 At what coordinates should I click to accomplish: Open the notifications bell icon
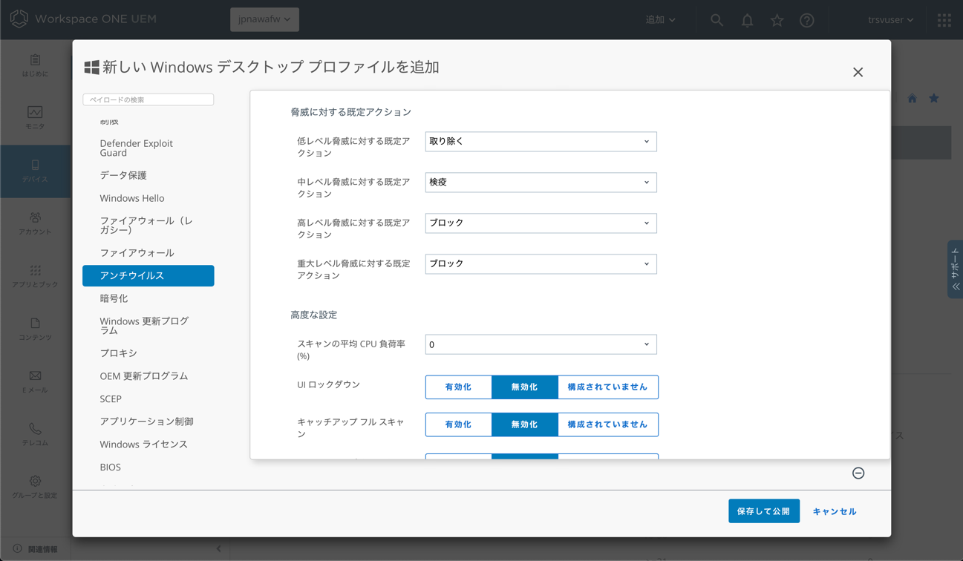(748, 20)
